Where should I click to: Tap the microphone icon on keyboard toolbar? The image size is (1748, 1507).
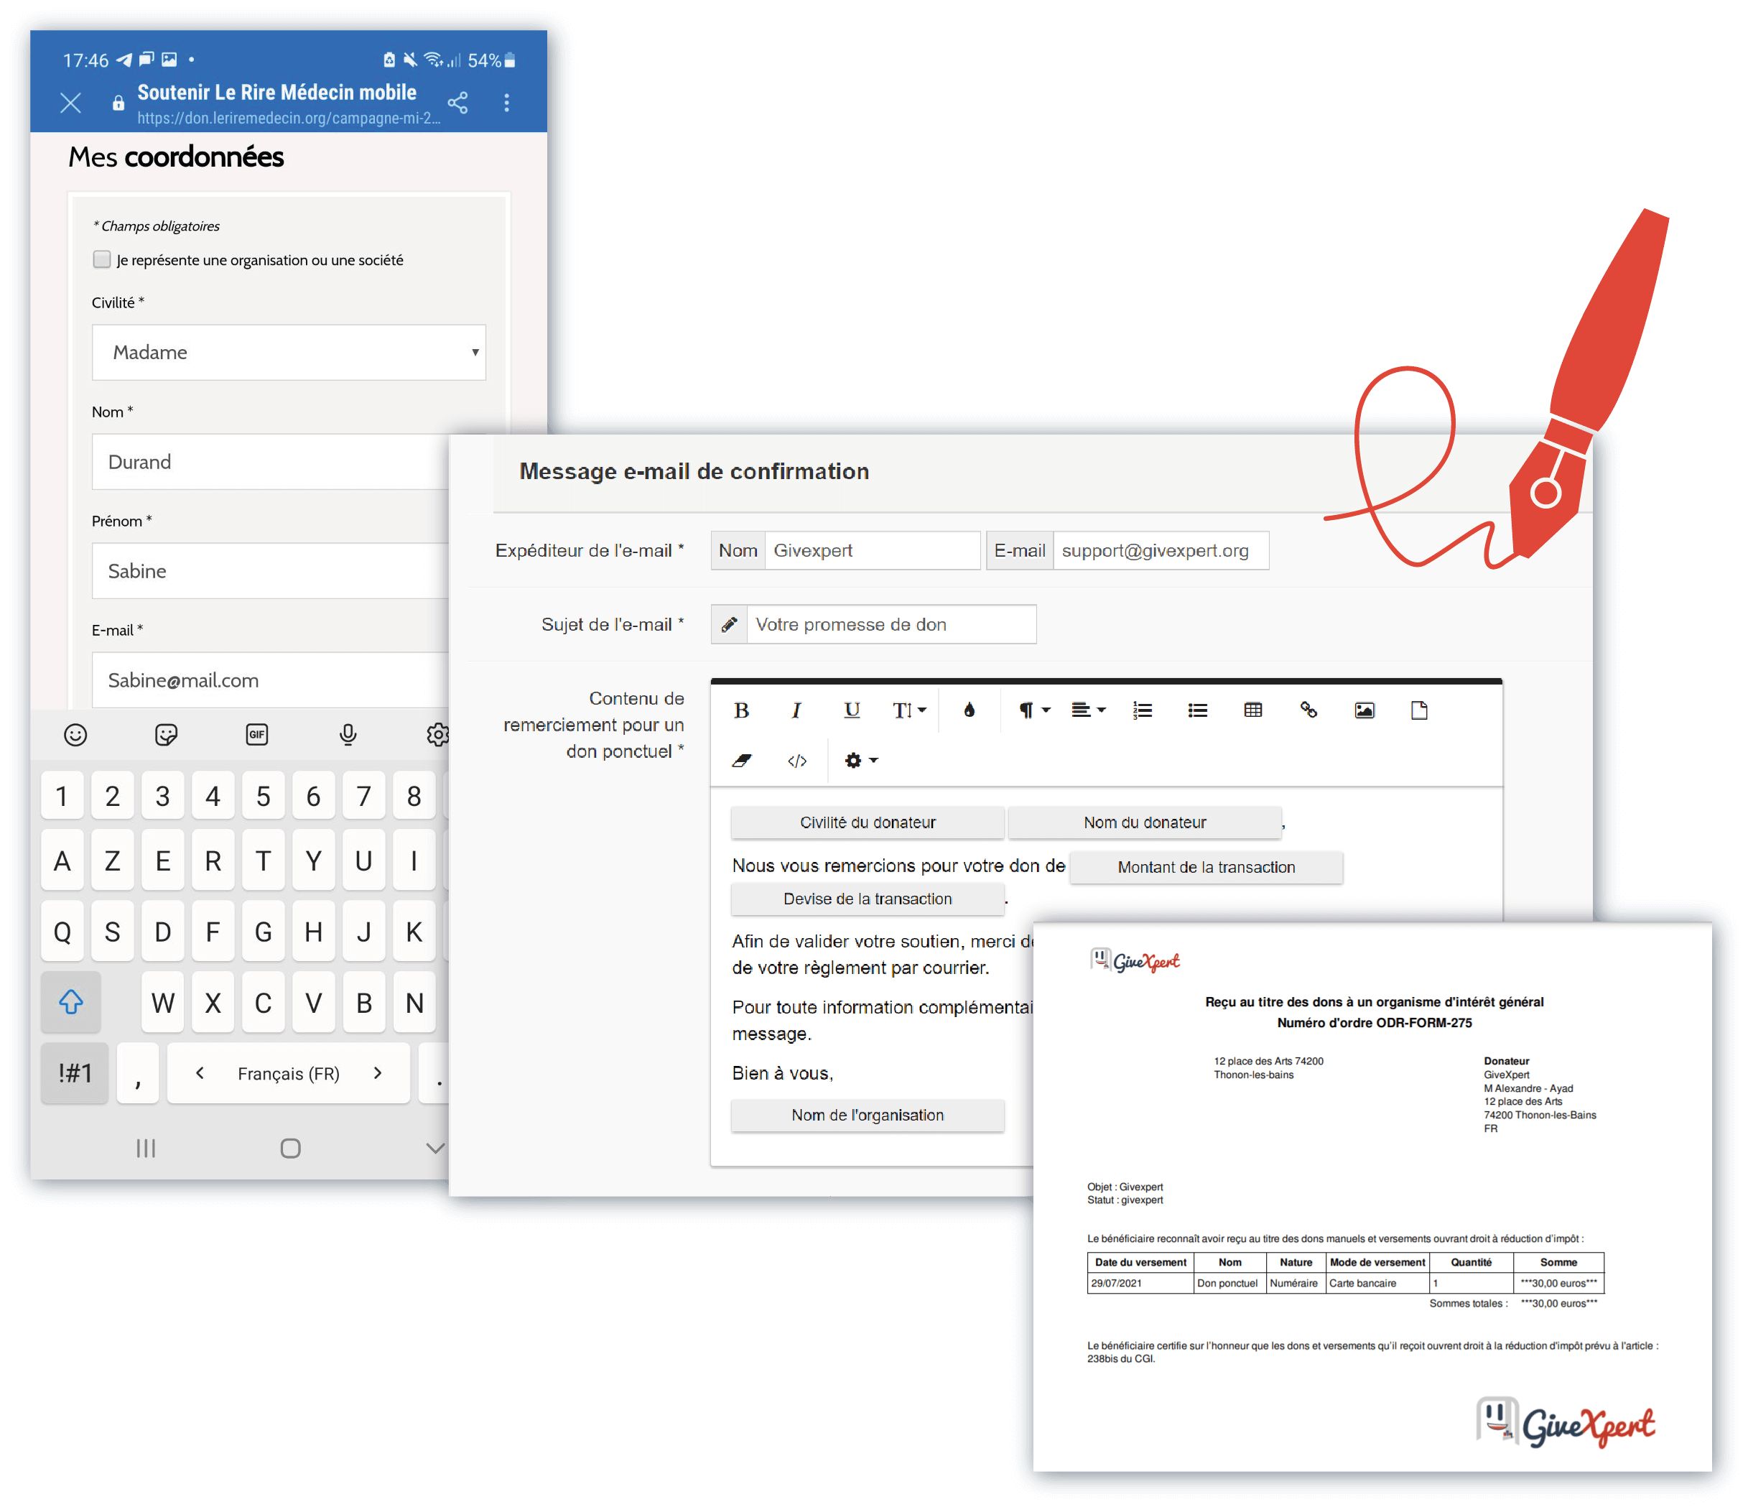pyautogui.click(x=348, y=734)
